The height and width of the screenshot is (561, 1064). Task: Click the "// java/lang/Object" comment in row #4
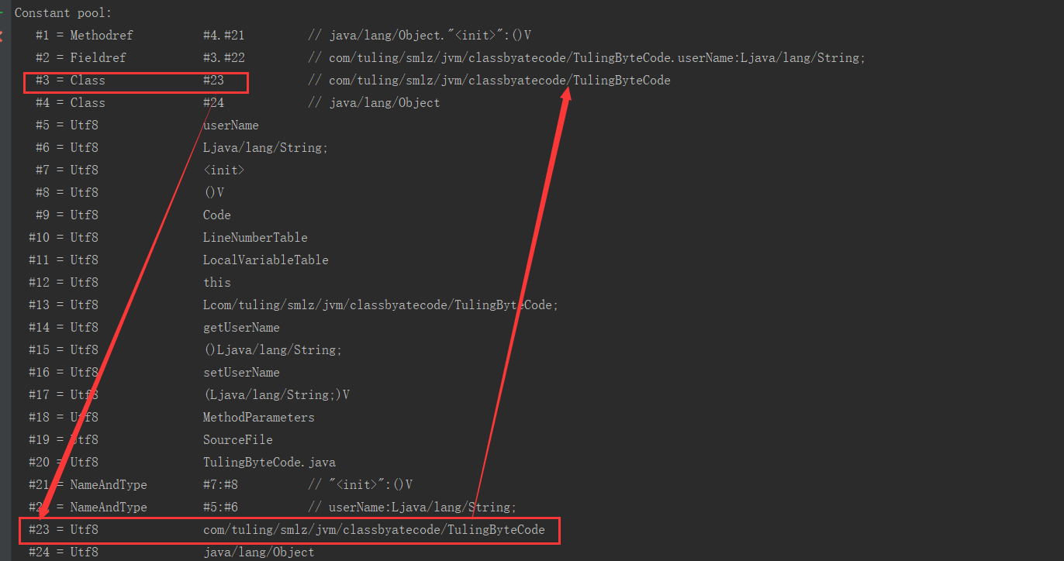(x=374, y=102)
